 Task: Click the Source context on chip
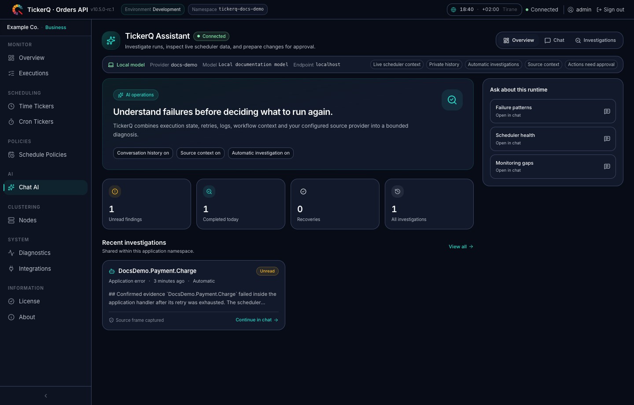200,153
